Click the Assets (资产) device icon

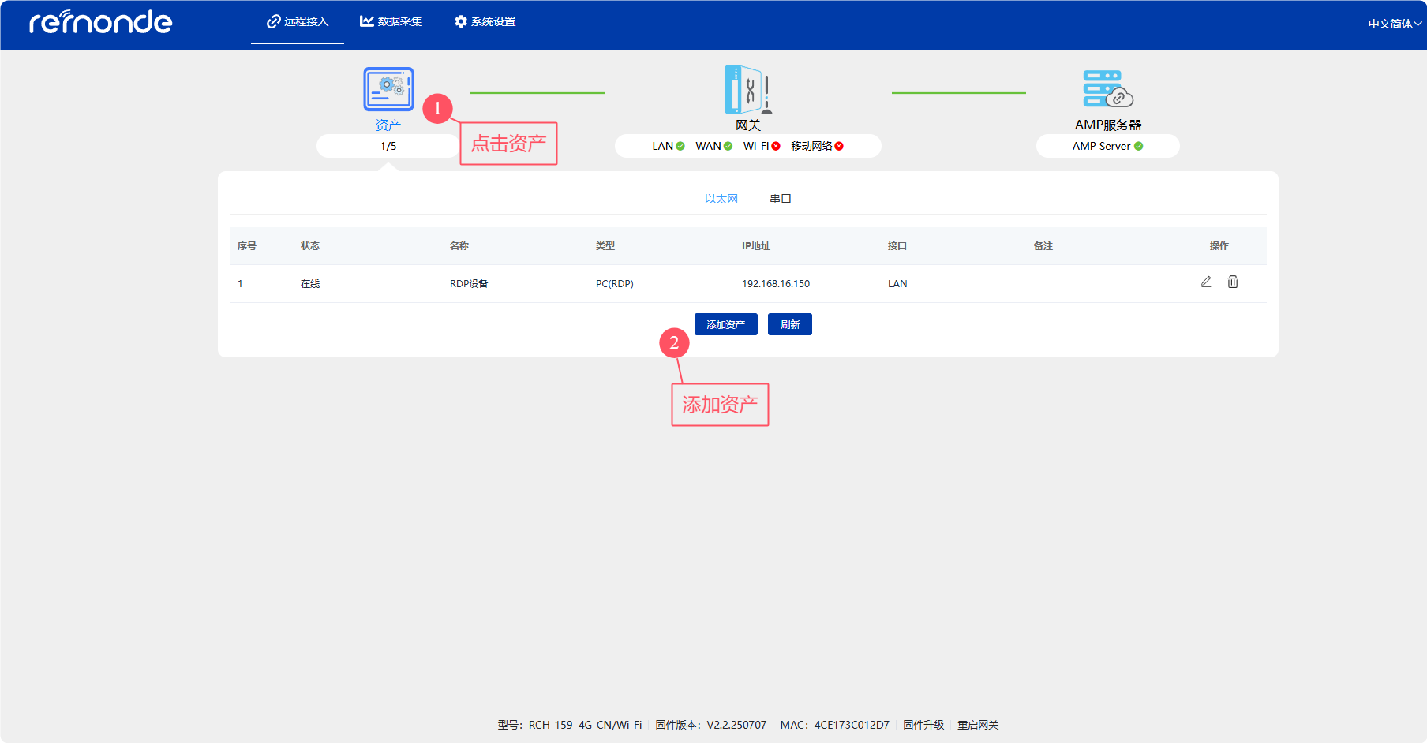[388, 89]
